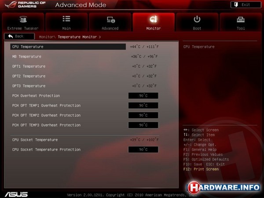Click the Back arrow icon
This screenshot has height=198, width=264.
[x=11, y=36]
